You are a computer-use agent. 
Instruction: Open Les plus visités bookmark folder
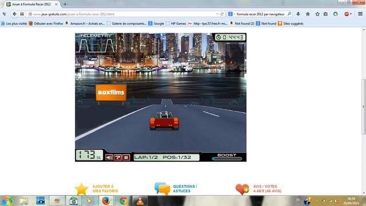[14, 23]
